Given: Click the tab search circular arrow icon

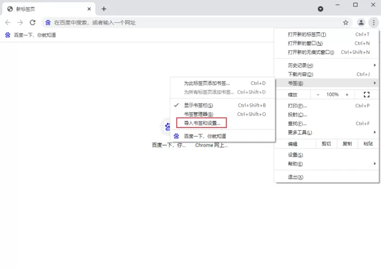Looking at the screenshot, I should point(321,9).
